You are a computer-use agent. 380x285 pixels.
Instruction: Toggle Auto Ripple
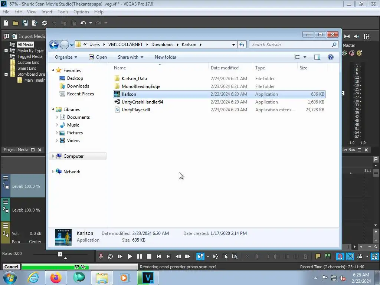tap(360, 256)
